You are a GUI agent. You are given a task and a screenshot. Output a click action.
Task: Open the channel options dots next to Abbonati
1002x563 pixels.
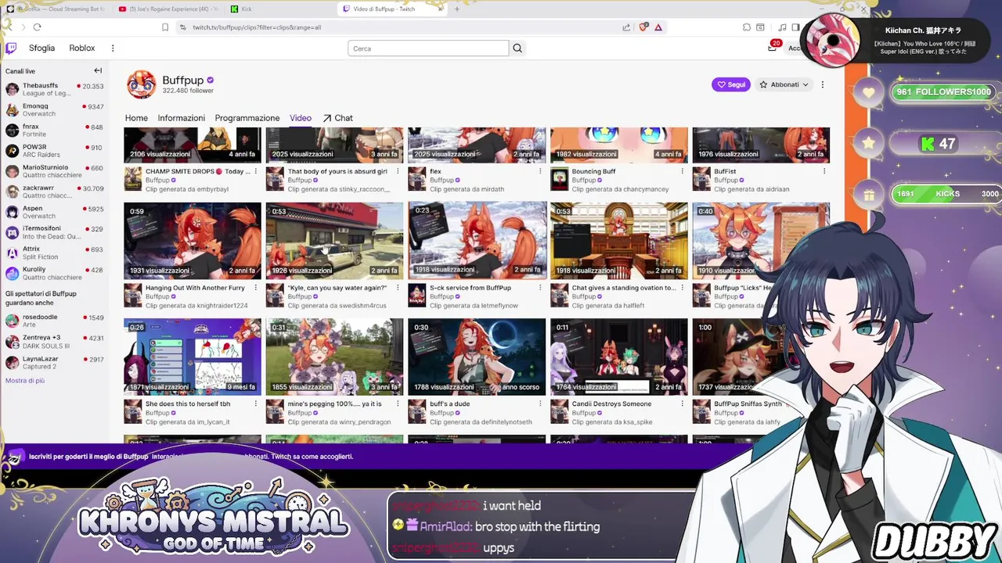tap(822, 84)
